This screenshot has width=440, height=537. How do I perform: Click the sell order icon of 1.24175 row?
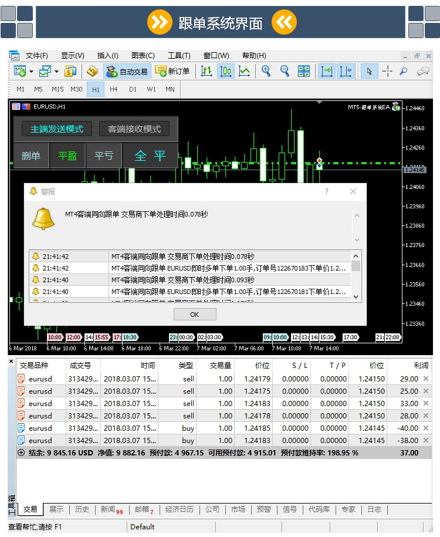pyautogui.click(x=21, y=391)
